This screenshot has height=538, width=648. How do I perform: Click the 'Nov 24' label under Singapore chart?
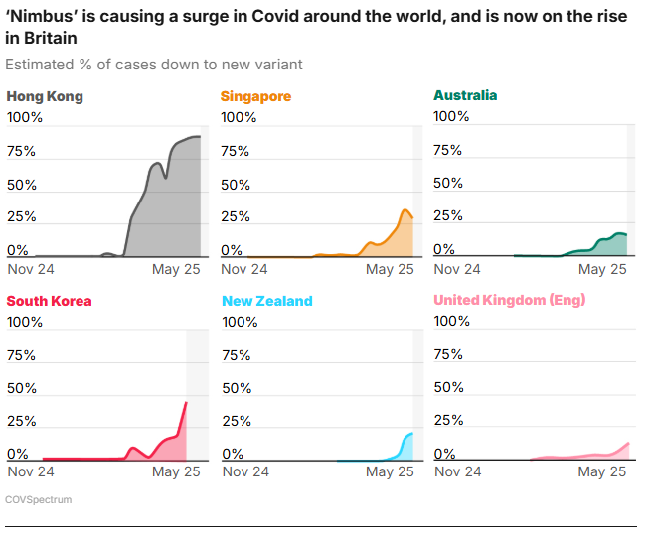tap(246, 269)
